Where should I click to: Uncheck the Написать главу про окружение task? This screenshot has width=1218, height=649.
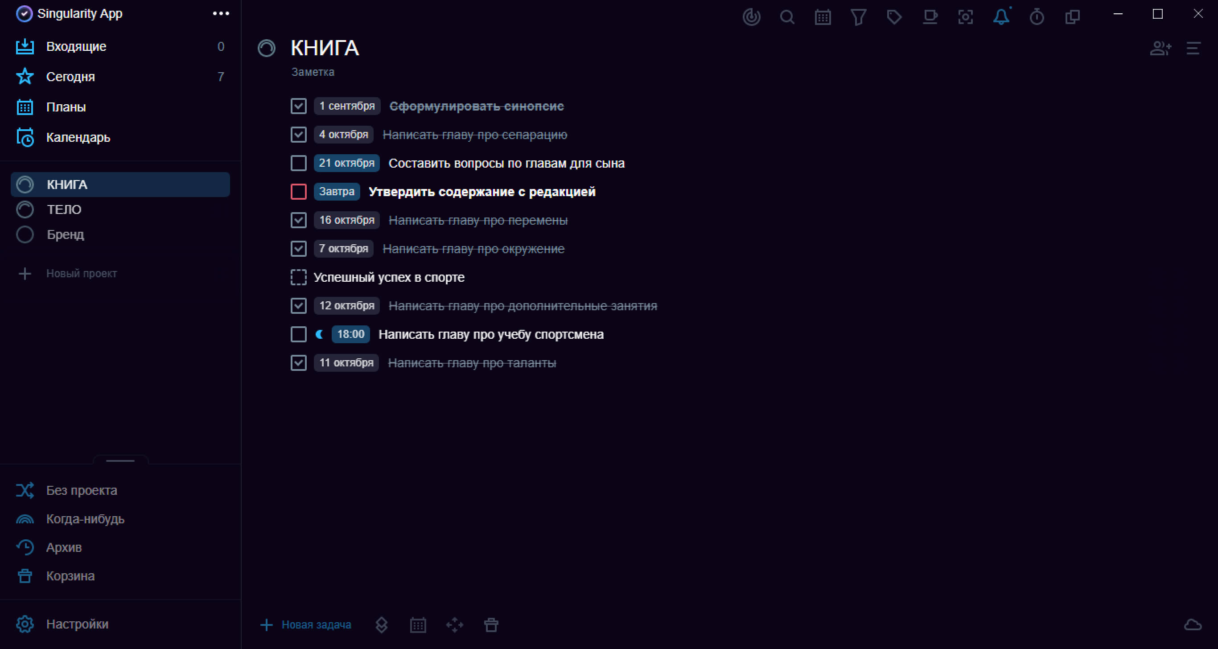298,249
